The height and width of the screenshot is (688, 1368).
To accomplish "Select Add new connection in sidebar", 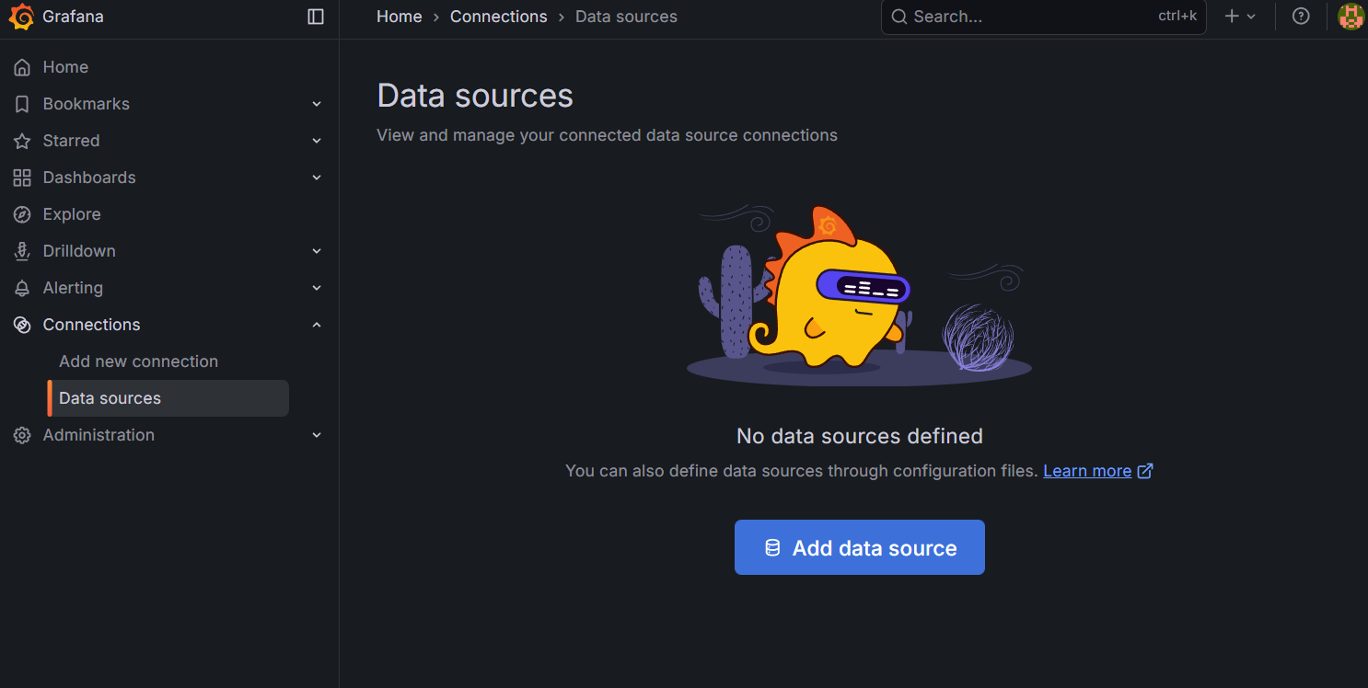I will [138, 361].
